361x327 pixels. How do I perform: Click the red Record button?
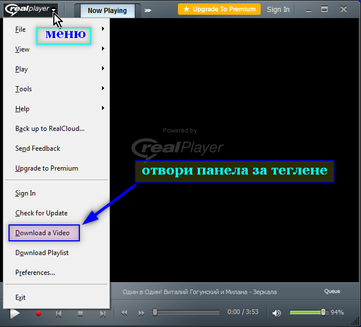pos(39,313)
